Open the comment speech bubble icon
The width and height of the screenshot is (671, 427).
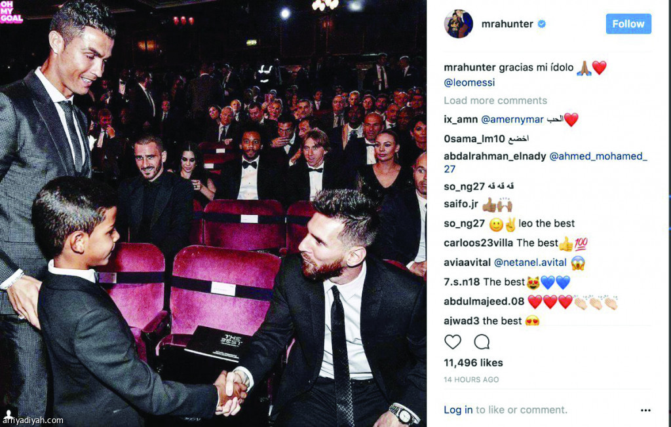click(x=482, y=342)
